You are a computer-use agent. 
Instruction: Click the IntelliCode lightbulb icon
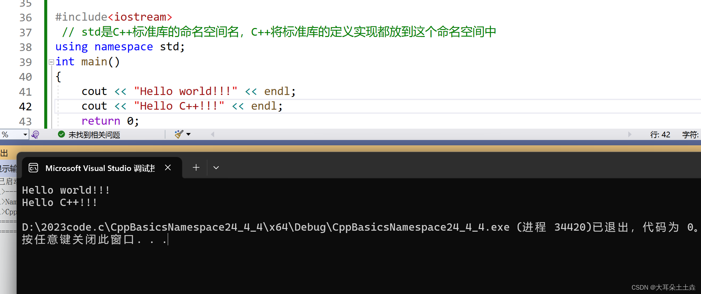(x=35, y=135)
